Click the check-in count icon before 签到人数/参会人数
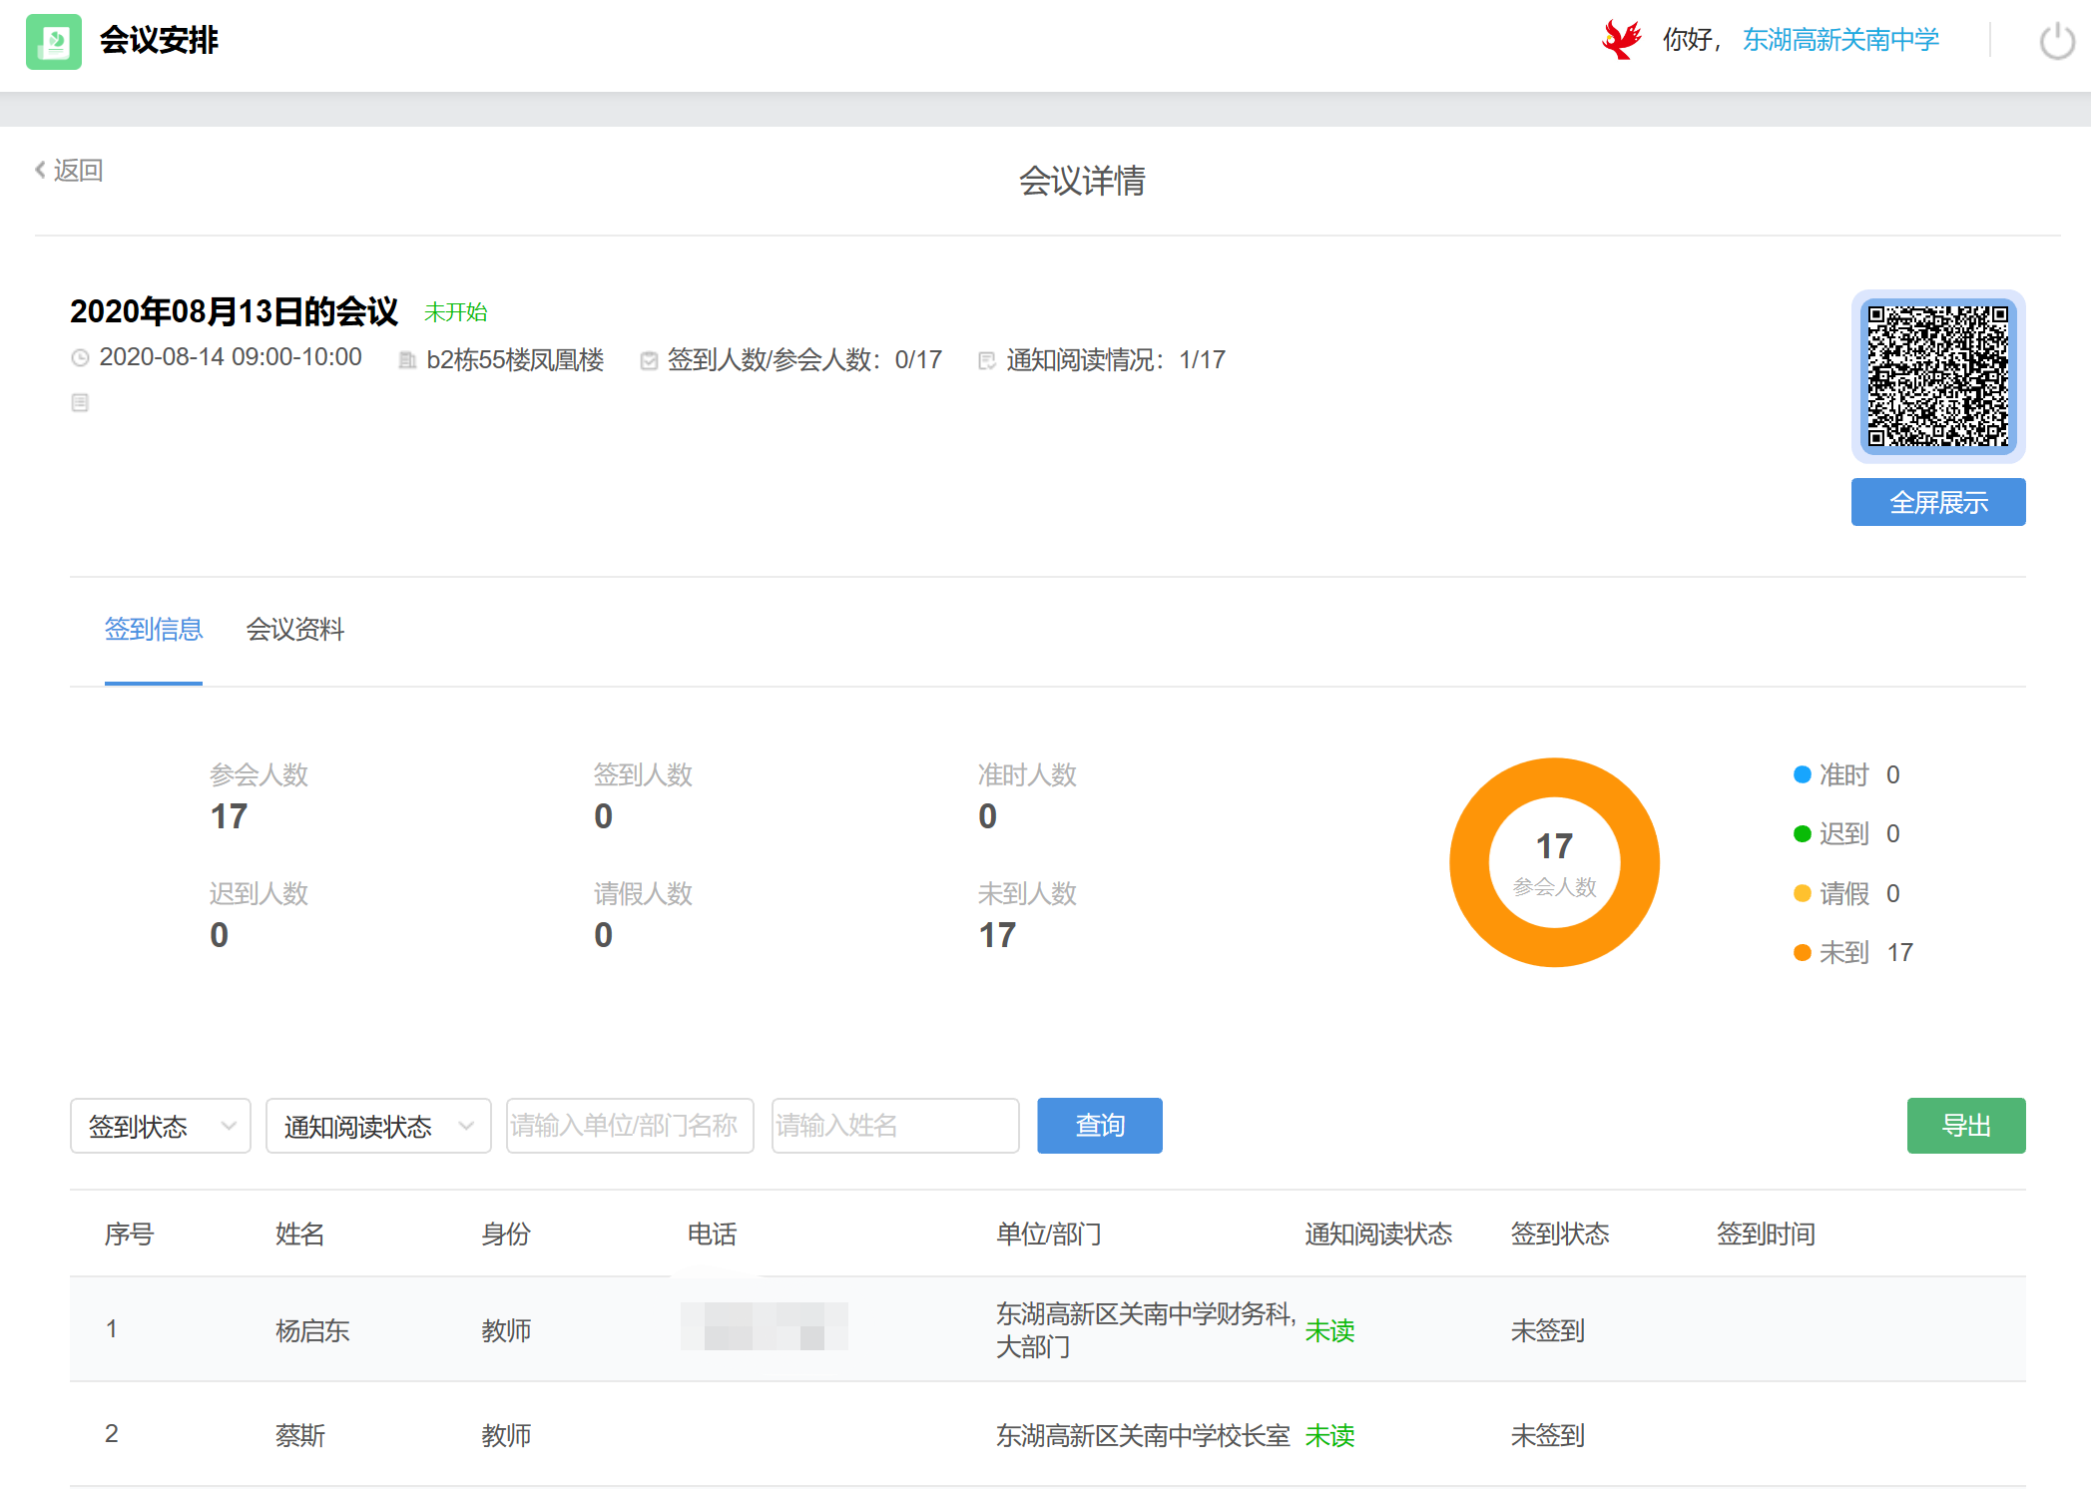Image resolution: width=2091 pixels, height=1489 pixels. point(649,360)
